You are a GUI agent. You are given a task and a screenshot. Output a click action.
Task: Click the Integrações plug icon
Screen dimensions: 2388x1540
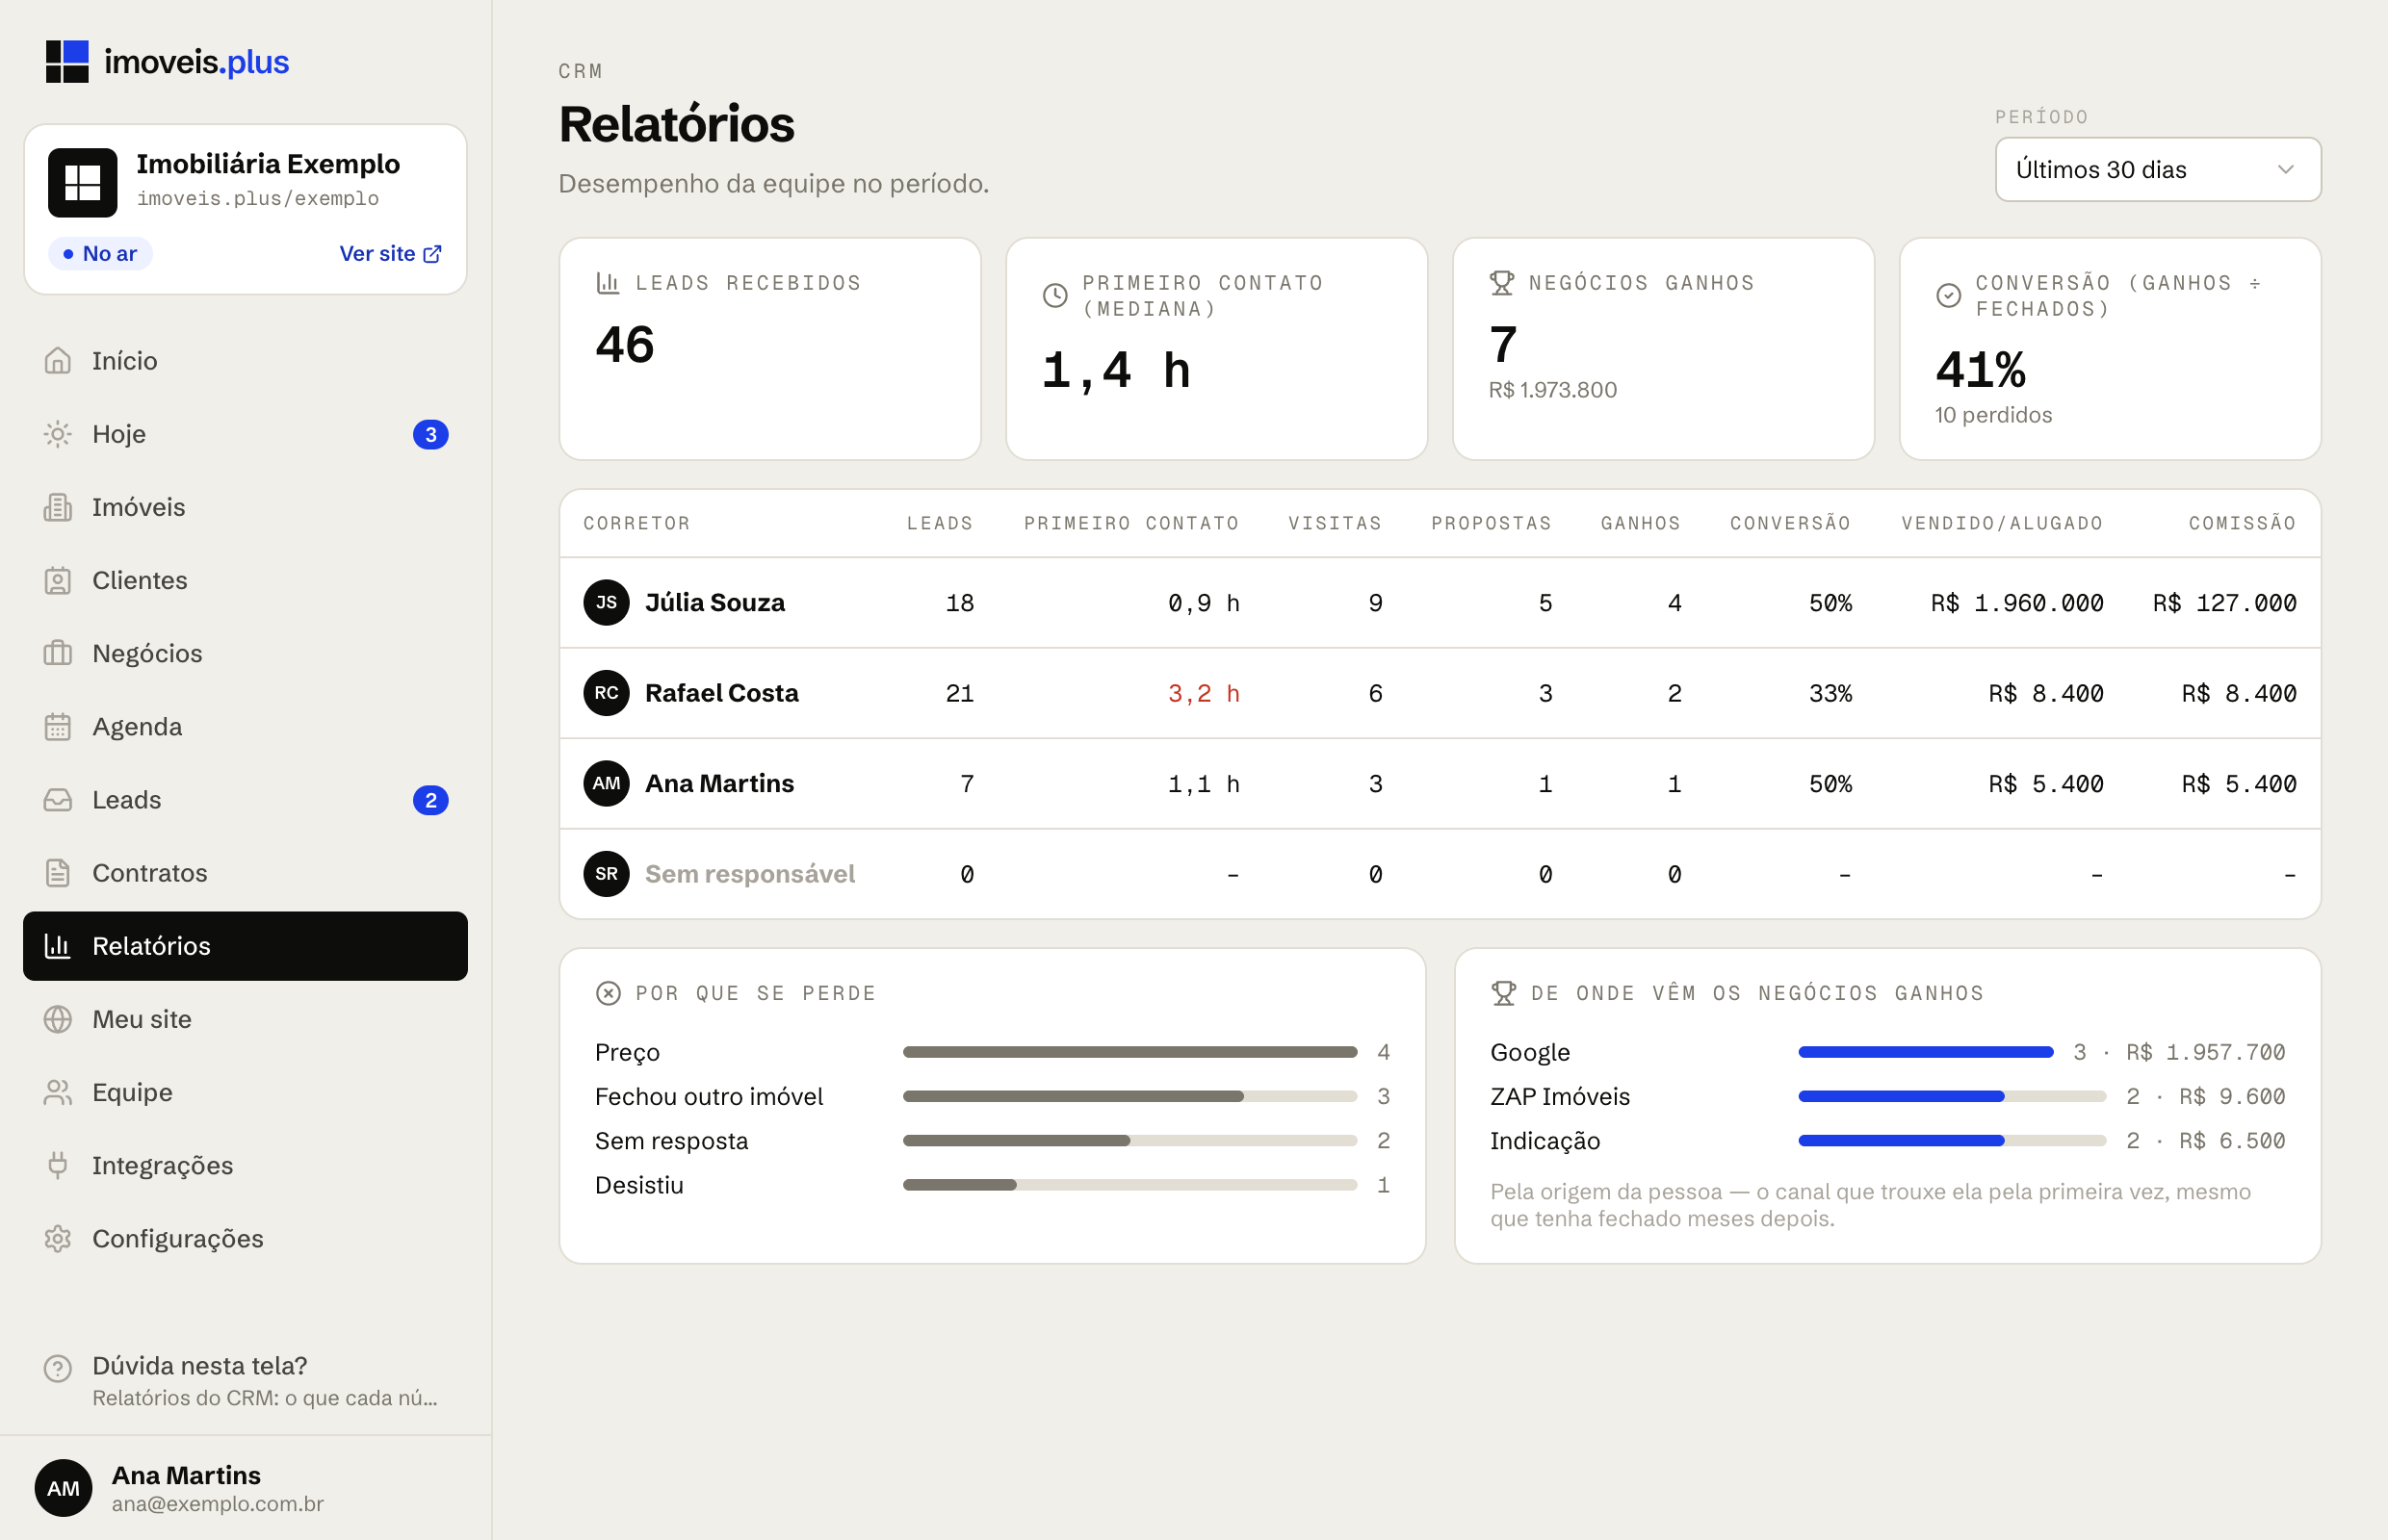coord(58,1165)
